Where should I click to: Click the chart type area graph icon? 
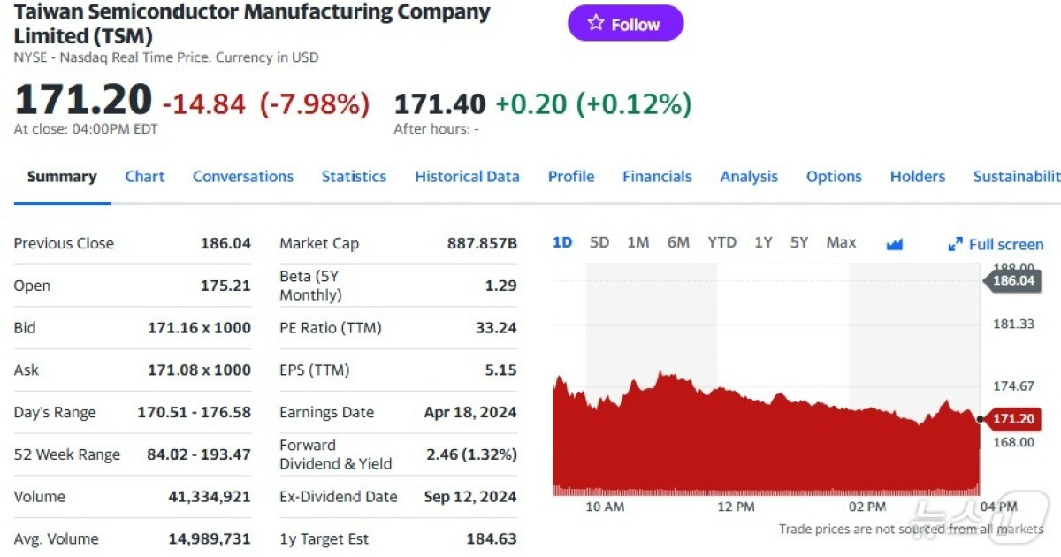pos(895,243)
